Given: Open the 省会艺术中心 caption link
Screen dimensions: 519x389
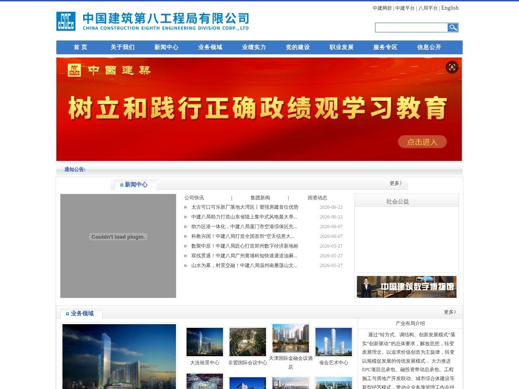Looking at the screenshot, I should coord(334,363).
